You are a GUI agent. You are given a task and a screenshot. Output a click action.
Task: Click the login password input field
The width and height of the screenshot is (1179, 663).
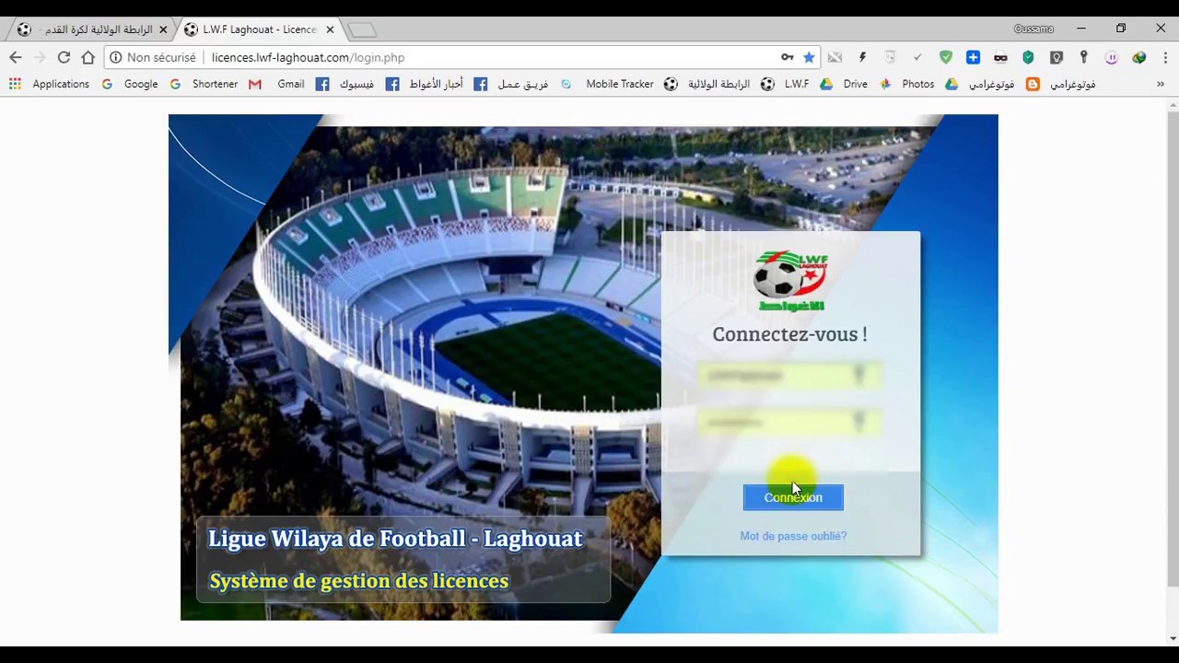click(788, 423)
